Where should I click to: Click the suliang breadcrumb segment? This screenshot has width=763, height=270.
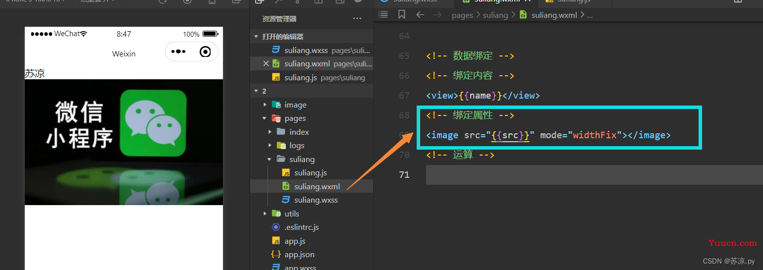(495, 15)
